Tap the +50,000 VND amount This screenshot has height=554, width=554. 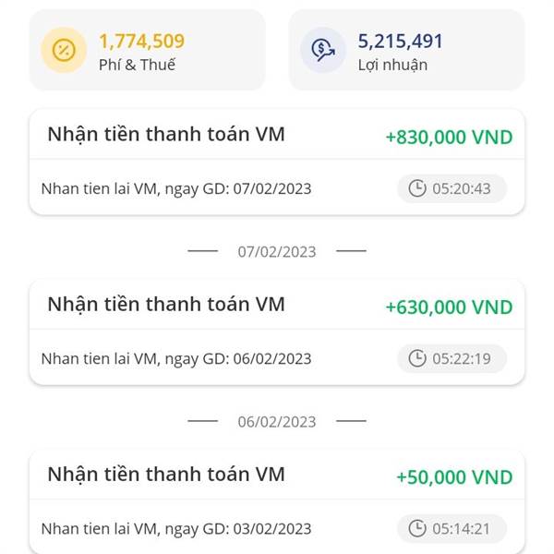[454, 477]
